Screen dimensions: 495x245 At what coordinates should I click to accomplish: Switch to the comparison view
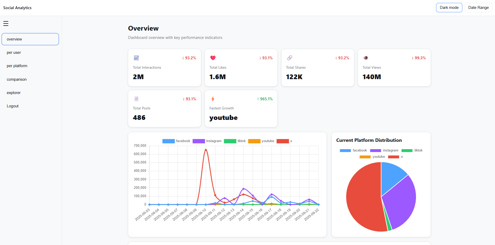pos(16,79)
